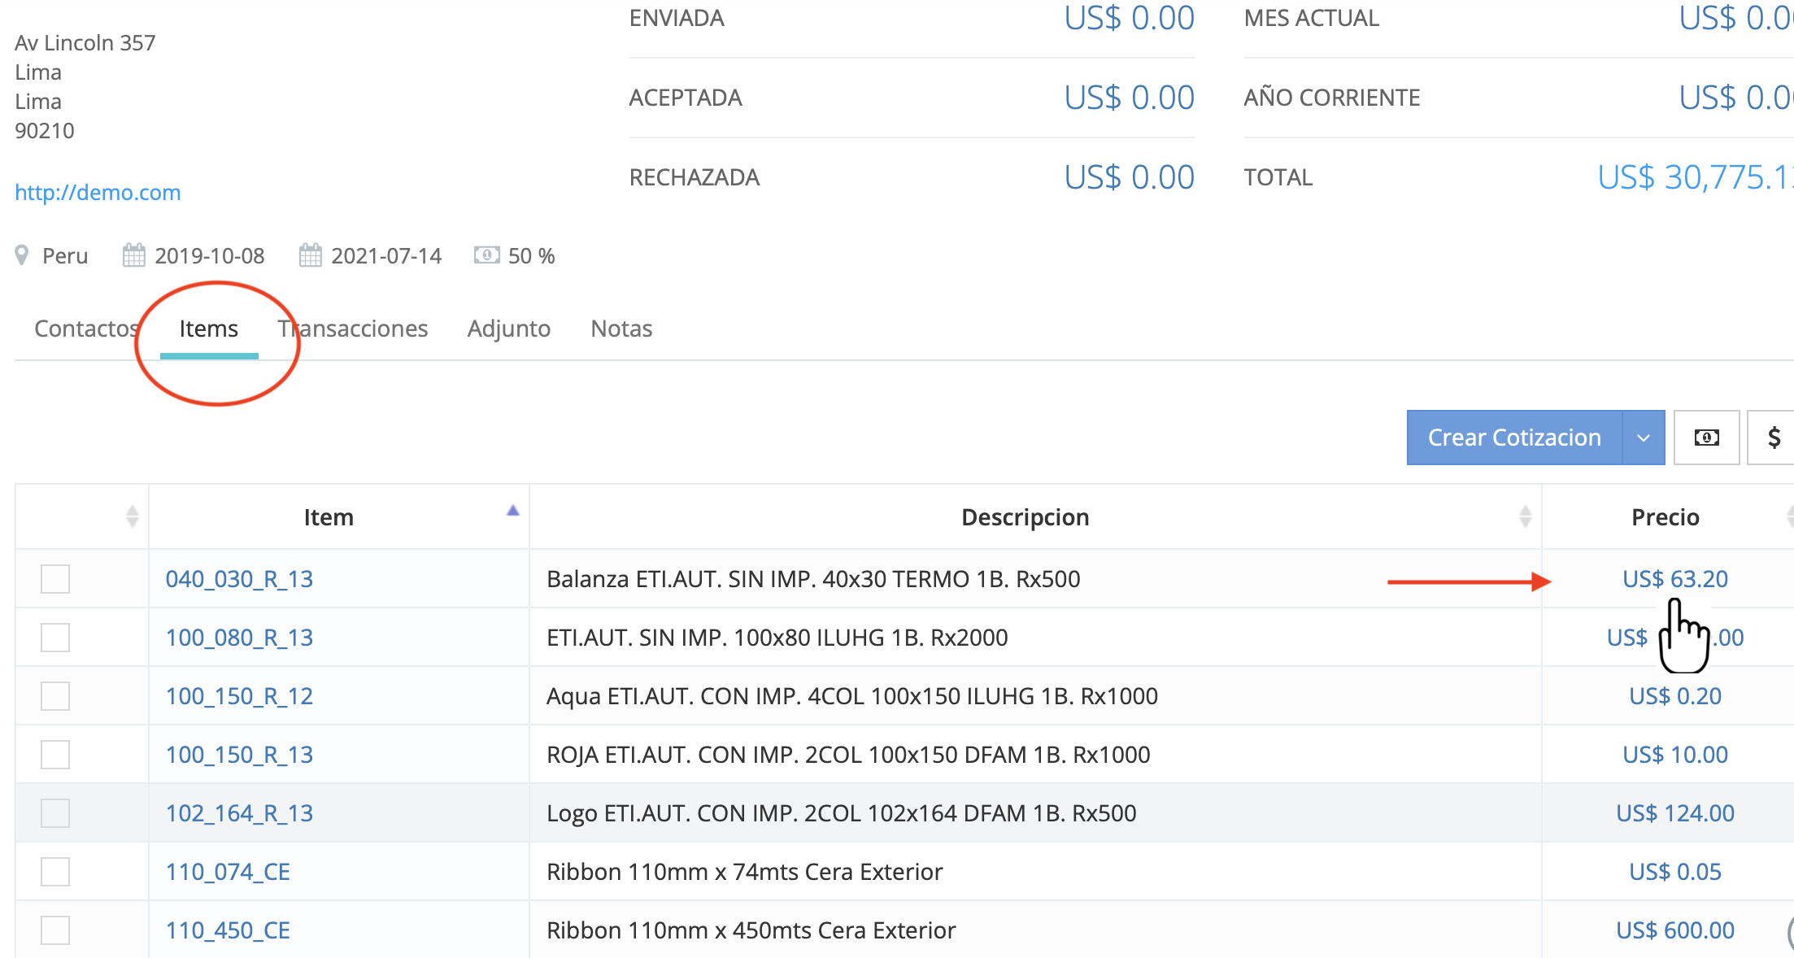1794x958 pixels.
Task: Click the Precio column header to sort
Action: tap(1665, 517)
